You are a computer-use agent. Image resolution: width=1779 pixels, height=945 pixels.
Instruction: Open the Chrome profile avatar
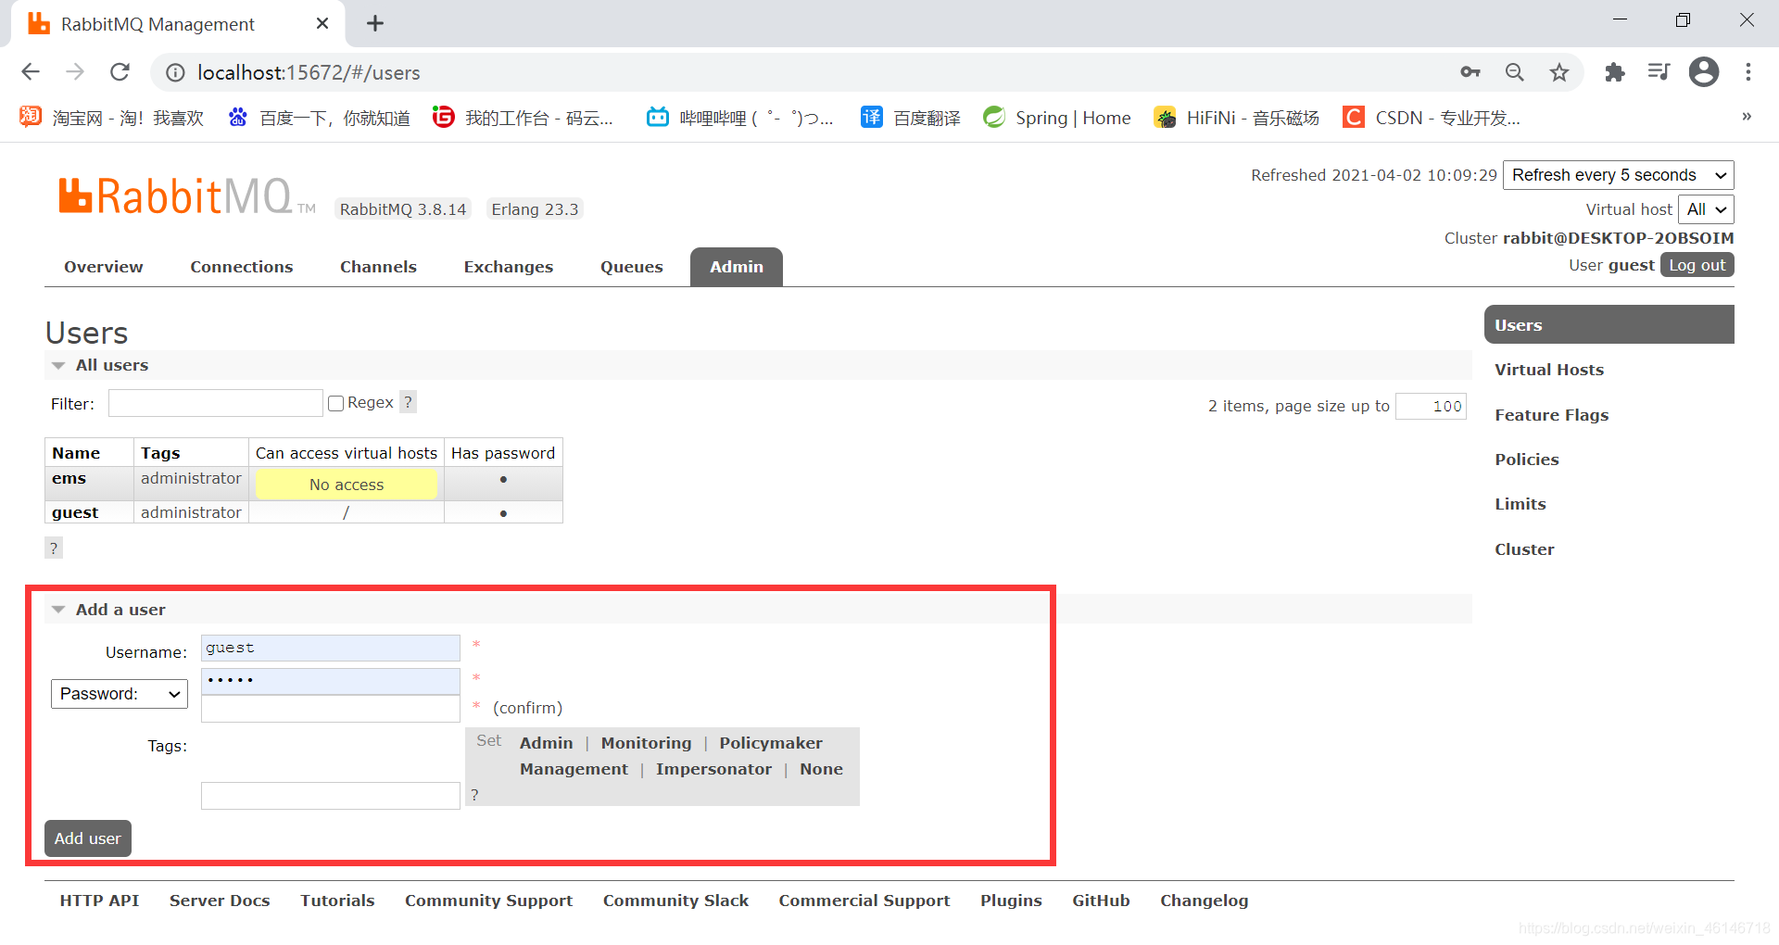pyautogui.click(x=1704, y=72)
